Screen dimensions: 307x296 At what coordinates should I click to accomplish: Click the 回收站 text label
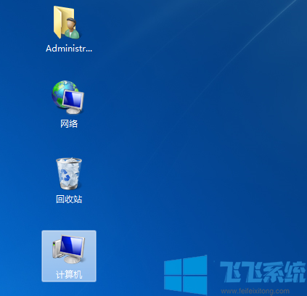click(x=69, y=200)
